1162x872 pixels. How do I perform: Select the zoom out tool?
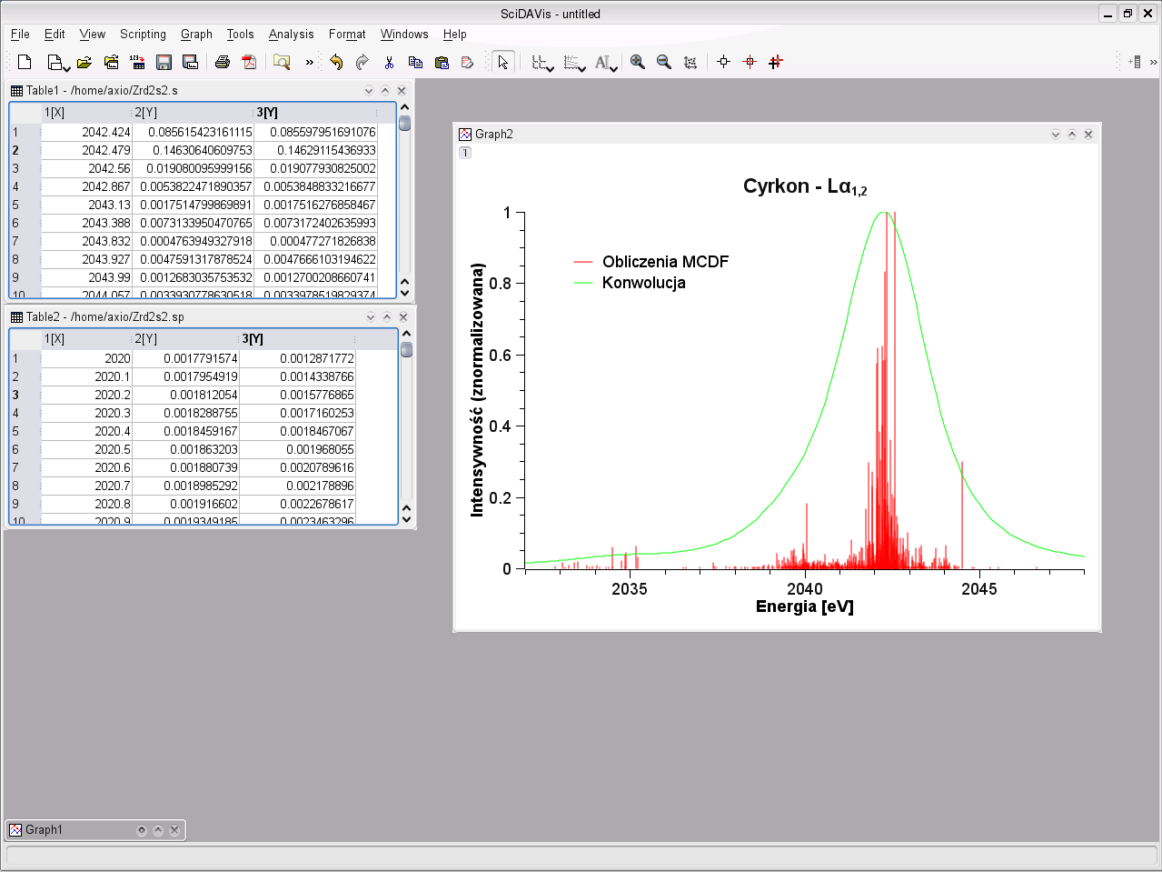pyautogui.click(x=664, y=62)
